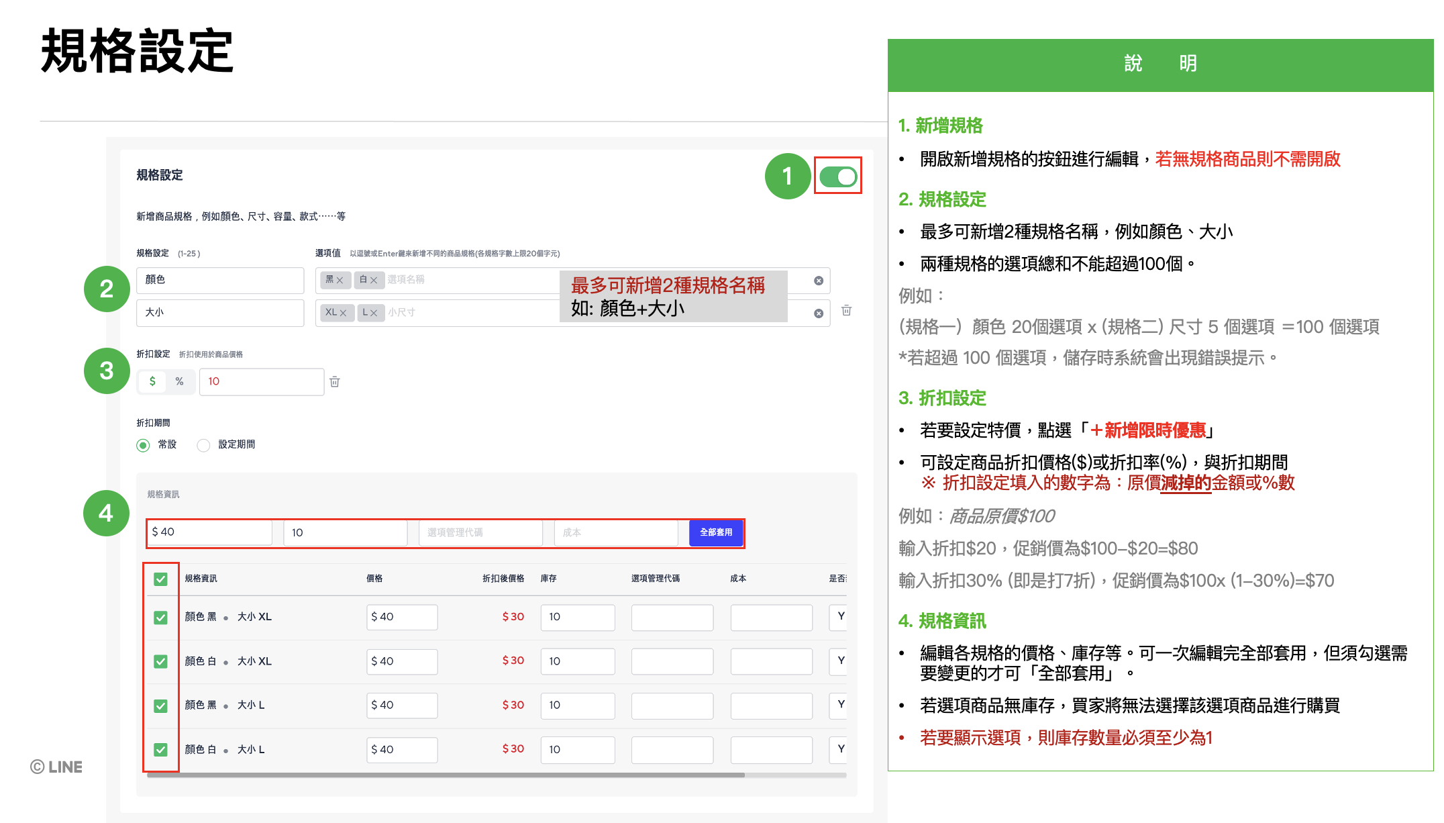Viewport: 1444px width, 823px height.
Task: Select the 常設 radio button
Action: [142, 444]
